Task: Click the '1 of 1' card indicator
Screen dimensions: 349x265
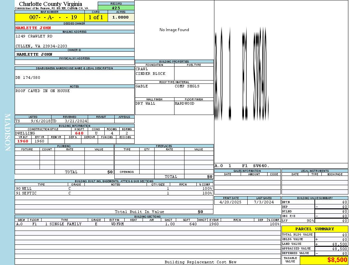Action: (96, 17)
